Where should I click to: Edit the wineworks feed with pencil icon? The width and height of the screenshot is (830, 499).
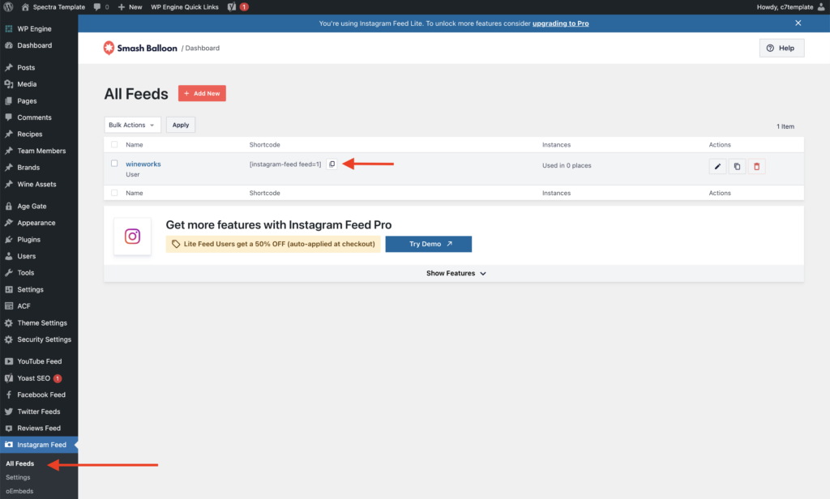717,166
